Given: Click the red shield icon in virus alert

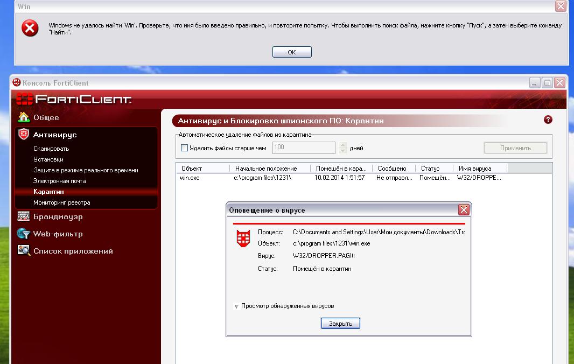Looking at the screenshot, I should pyautogui.click(x=243, y=238).
